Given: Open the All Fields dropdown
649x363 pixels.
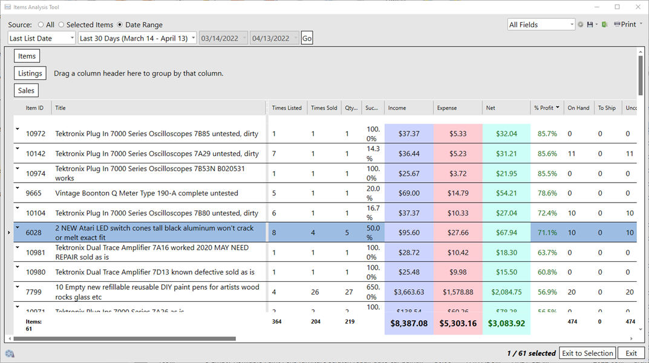Looking at the screenshot, I should [x=541, y=25].
